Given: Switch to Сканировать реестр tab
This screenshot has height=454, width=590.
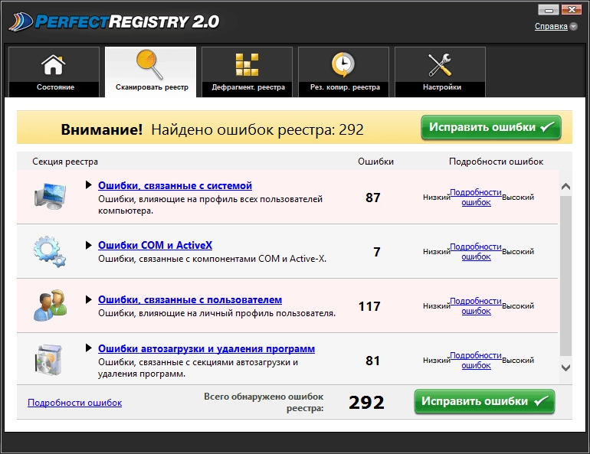Looking at the screenshot, I should coord(150,72).
